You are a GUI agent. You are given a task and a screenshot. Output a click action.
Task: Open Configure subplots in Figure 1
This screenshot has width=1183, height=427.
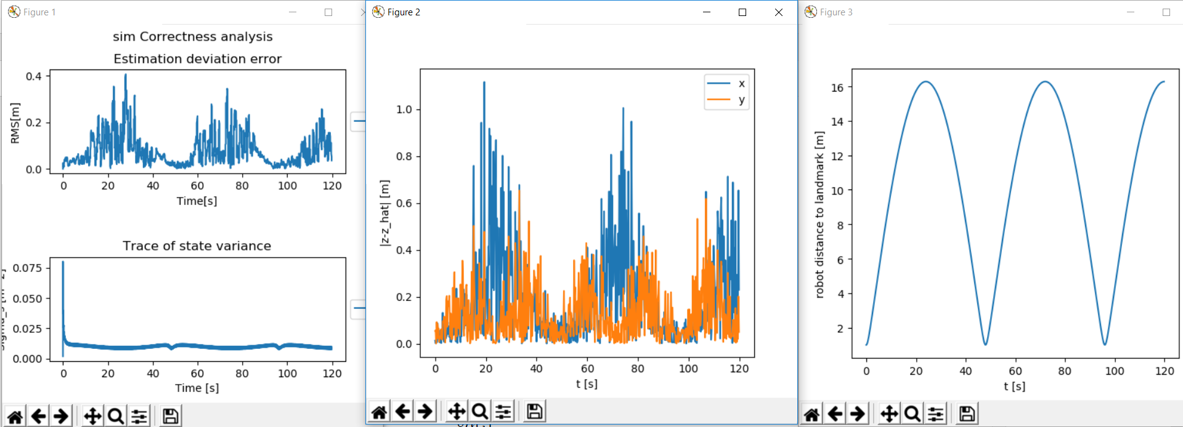[x=139, y=417]
